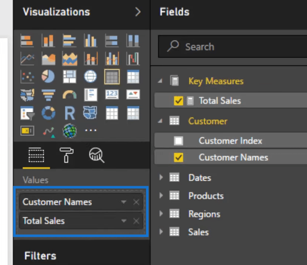Add an R script visual
The image size is (307, 265).
coord(69,113)
